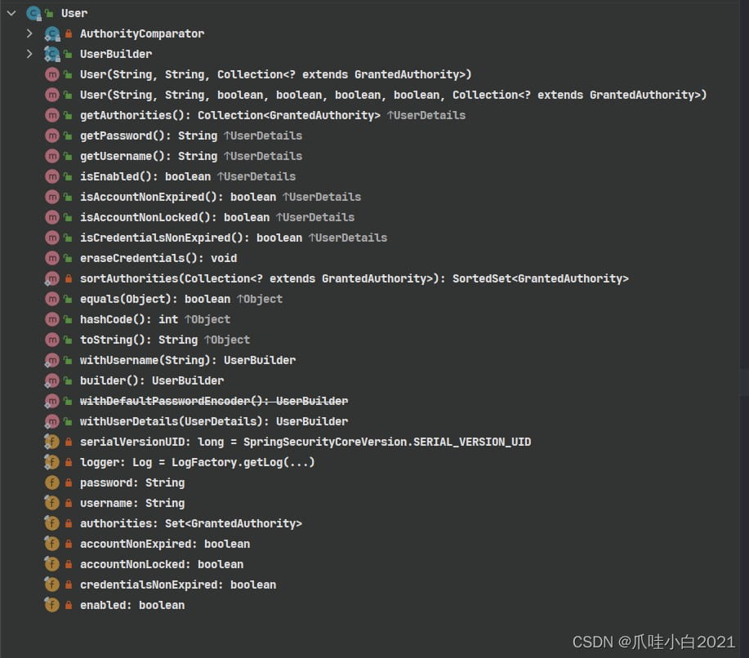The height and width of the screenshot is (658, 749).
Task: Click the AuthorityComparator class icon
Action: click(x=52, y=33)
